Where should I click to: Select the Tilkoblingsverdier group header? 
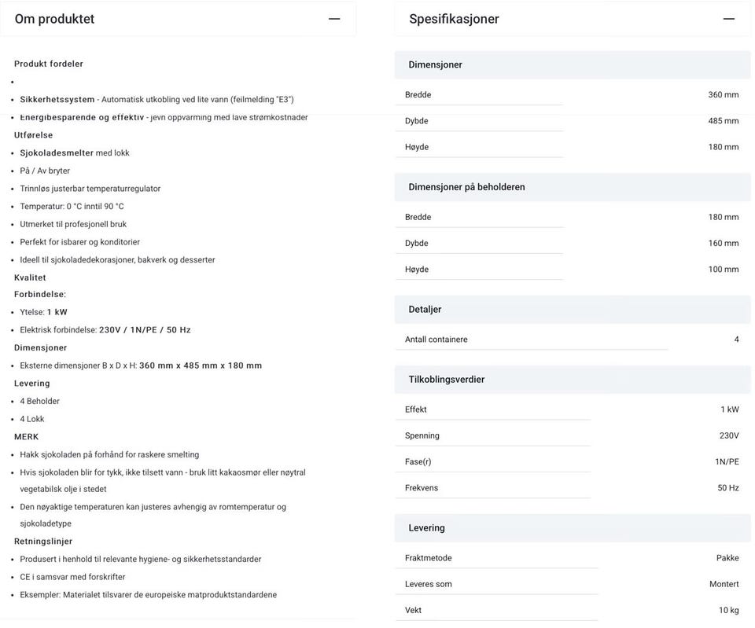pyautogui.click(x=446, y=380)
